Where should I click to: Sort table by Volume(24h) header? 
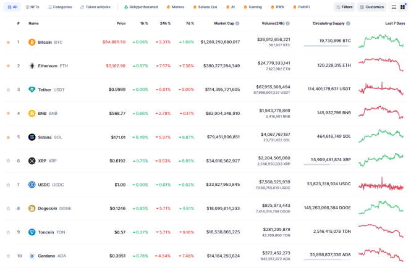(273, 23)
